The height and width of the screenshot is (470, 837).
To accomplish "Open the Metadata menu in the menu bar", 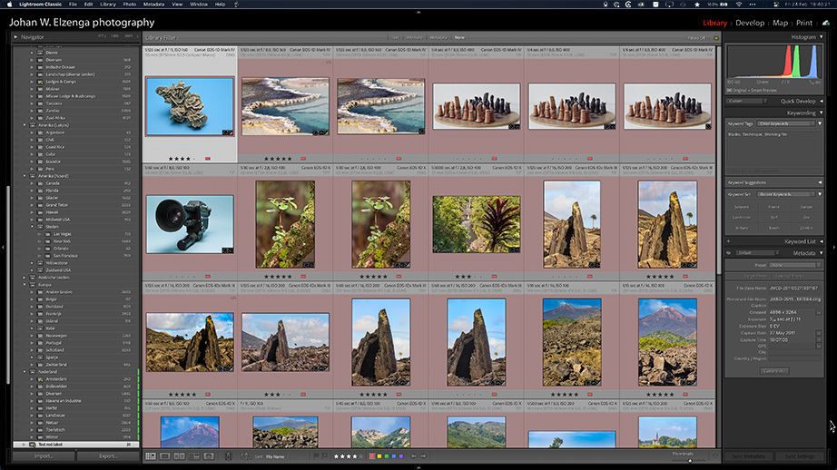I will pos(153,5).
